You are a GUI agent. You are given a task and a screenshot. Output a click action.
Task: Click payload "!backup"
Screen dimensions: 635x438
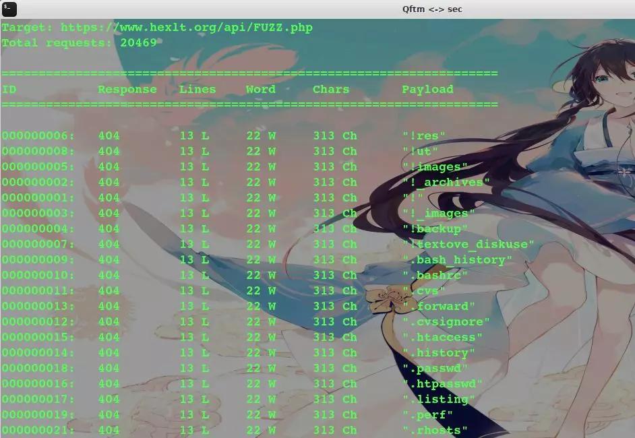[435, 228]
